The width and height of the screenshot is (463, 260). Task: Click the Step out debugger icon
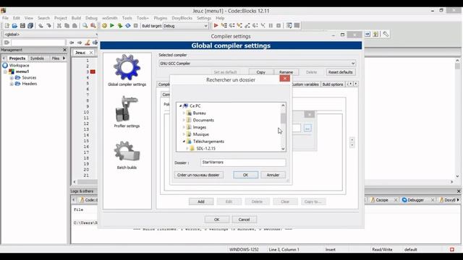pos(247,26)
